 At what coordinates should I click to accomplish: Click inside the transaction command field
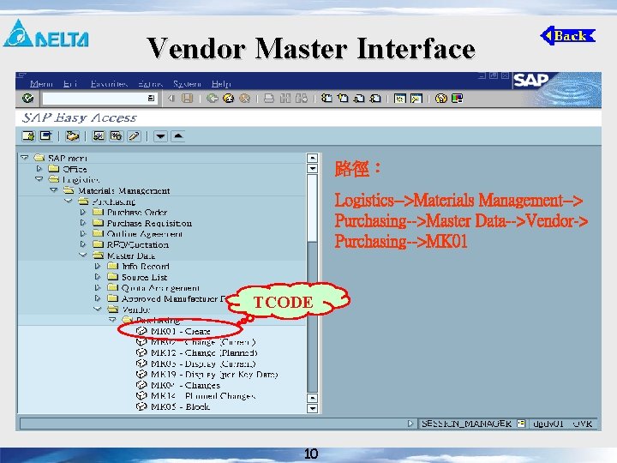[x=95, y=98]
